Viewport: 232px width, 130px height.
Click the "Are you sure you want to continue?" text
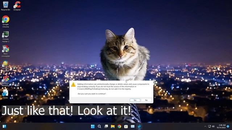pyautogui.click(x=92, y=94)
